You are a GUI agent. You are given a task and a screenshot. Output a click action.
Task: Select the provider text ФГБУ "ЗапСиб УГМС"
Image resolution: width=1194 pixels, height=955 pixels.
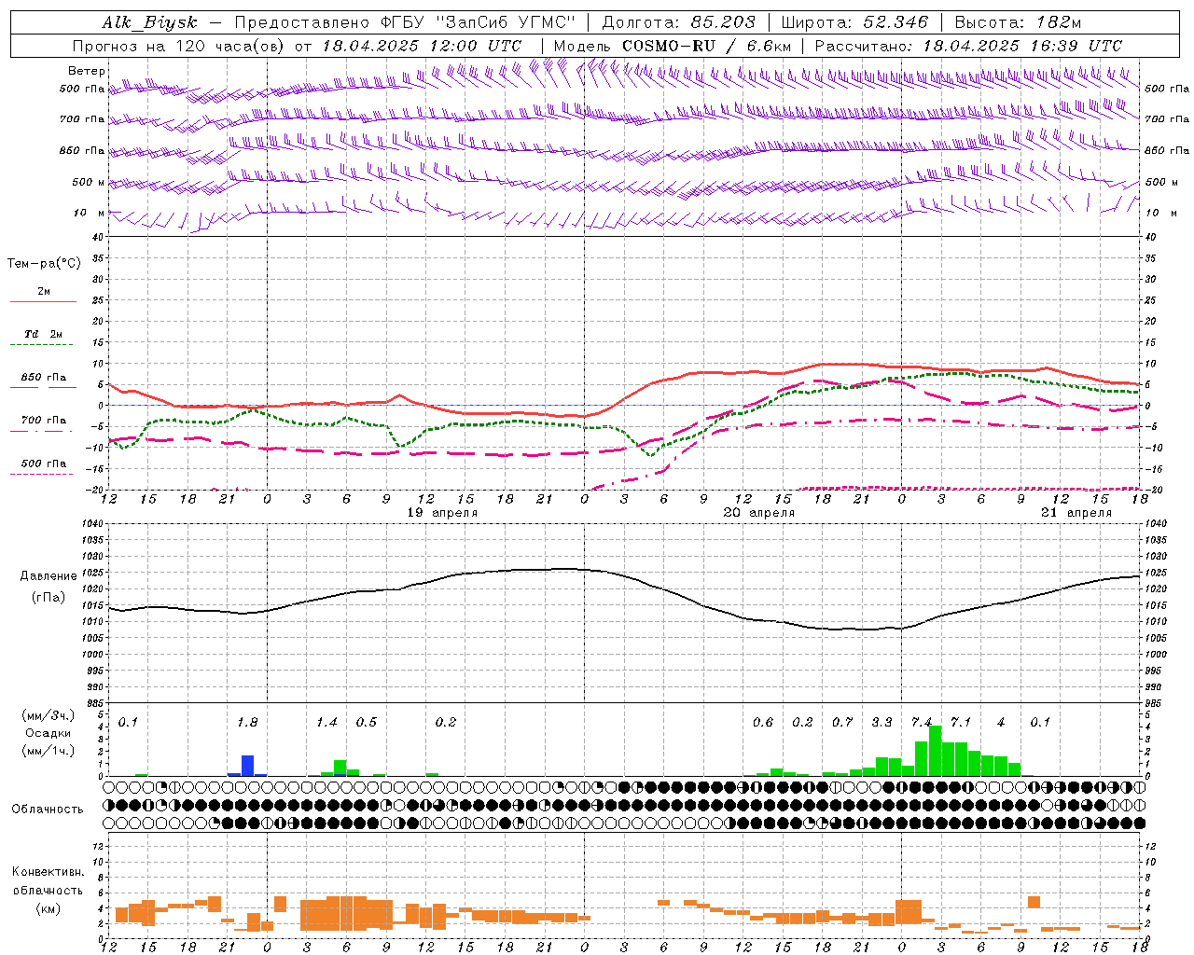[x=479, y=23]
